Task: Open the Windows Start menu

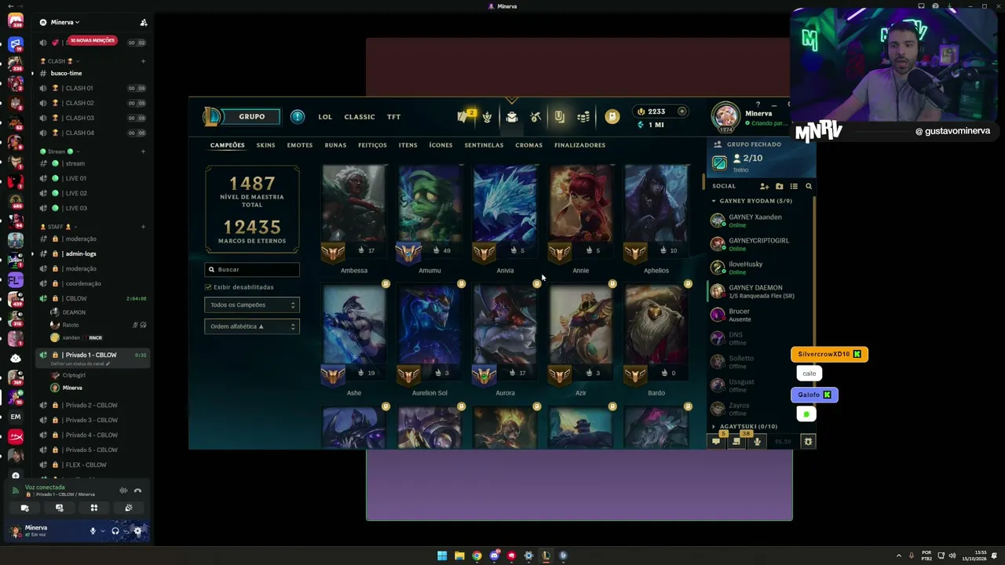Action: point(442,556)
